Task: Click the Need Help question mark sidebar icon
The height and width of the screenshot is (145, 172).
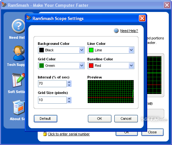Action: coord(18,26)
